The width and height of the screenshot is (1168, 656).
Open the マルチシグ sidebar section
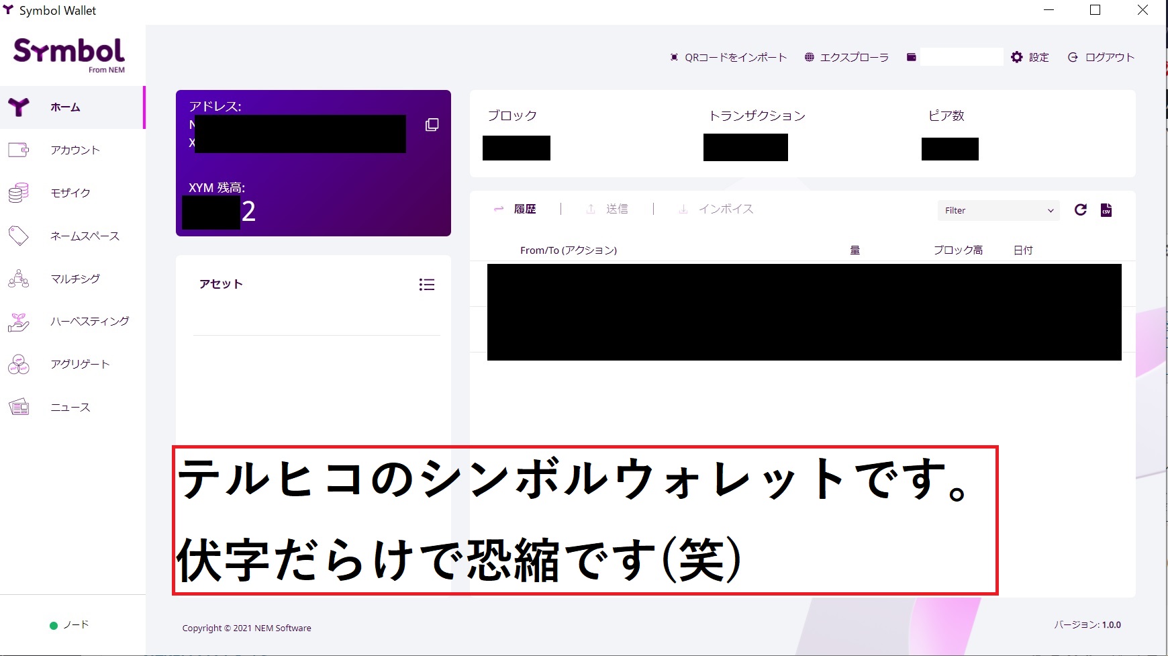click(72, 279)
